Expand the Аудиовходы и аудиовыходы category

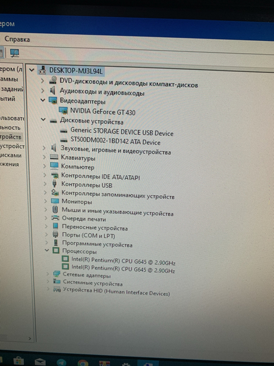point(43,90)
